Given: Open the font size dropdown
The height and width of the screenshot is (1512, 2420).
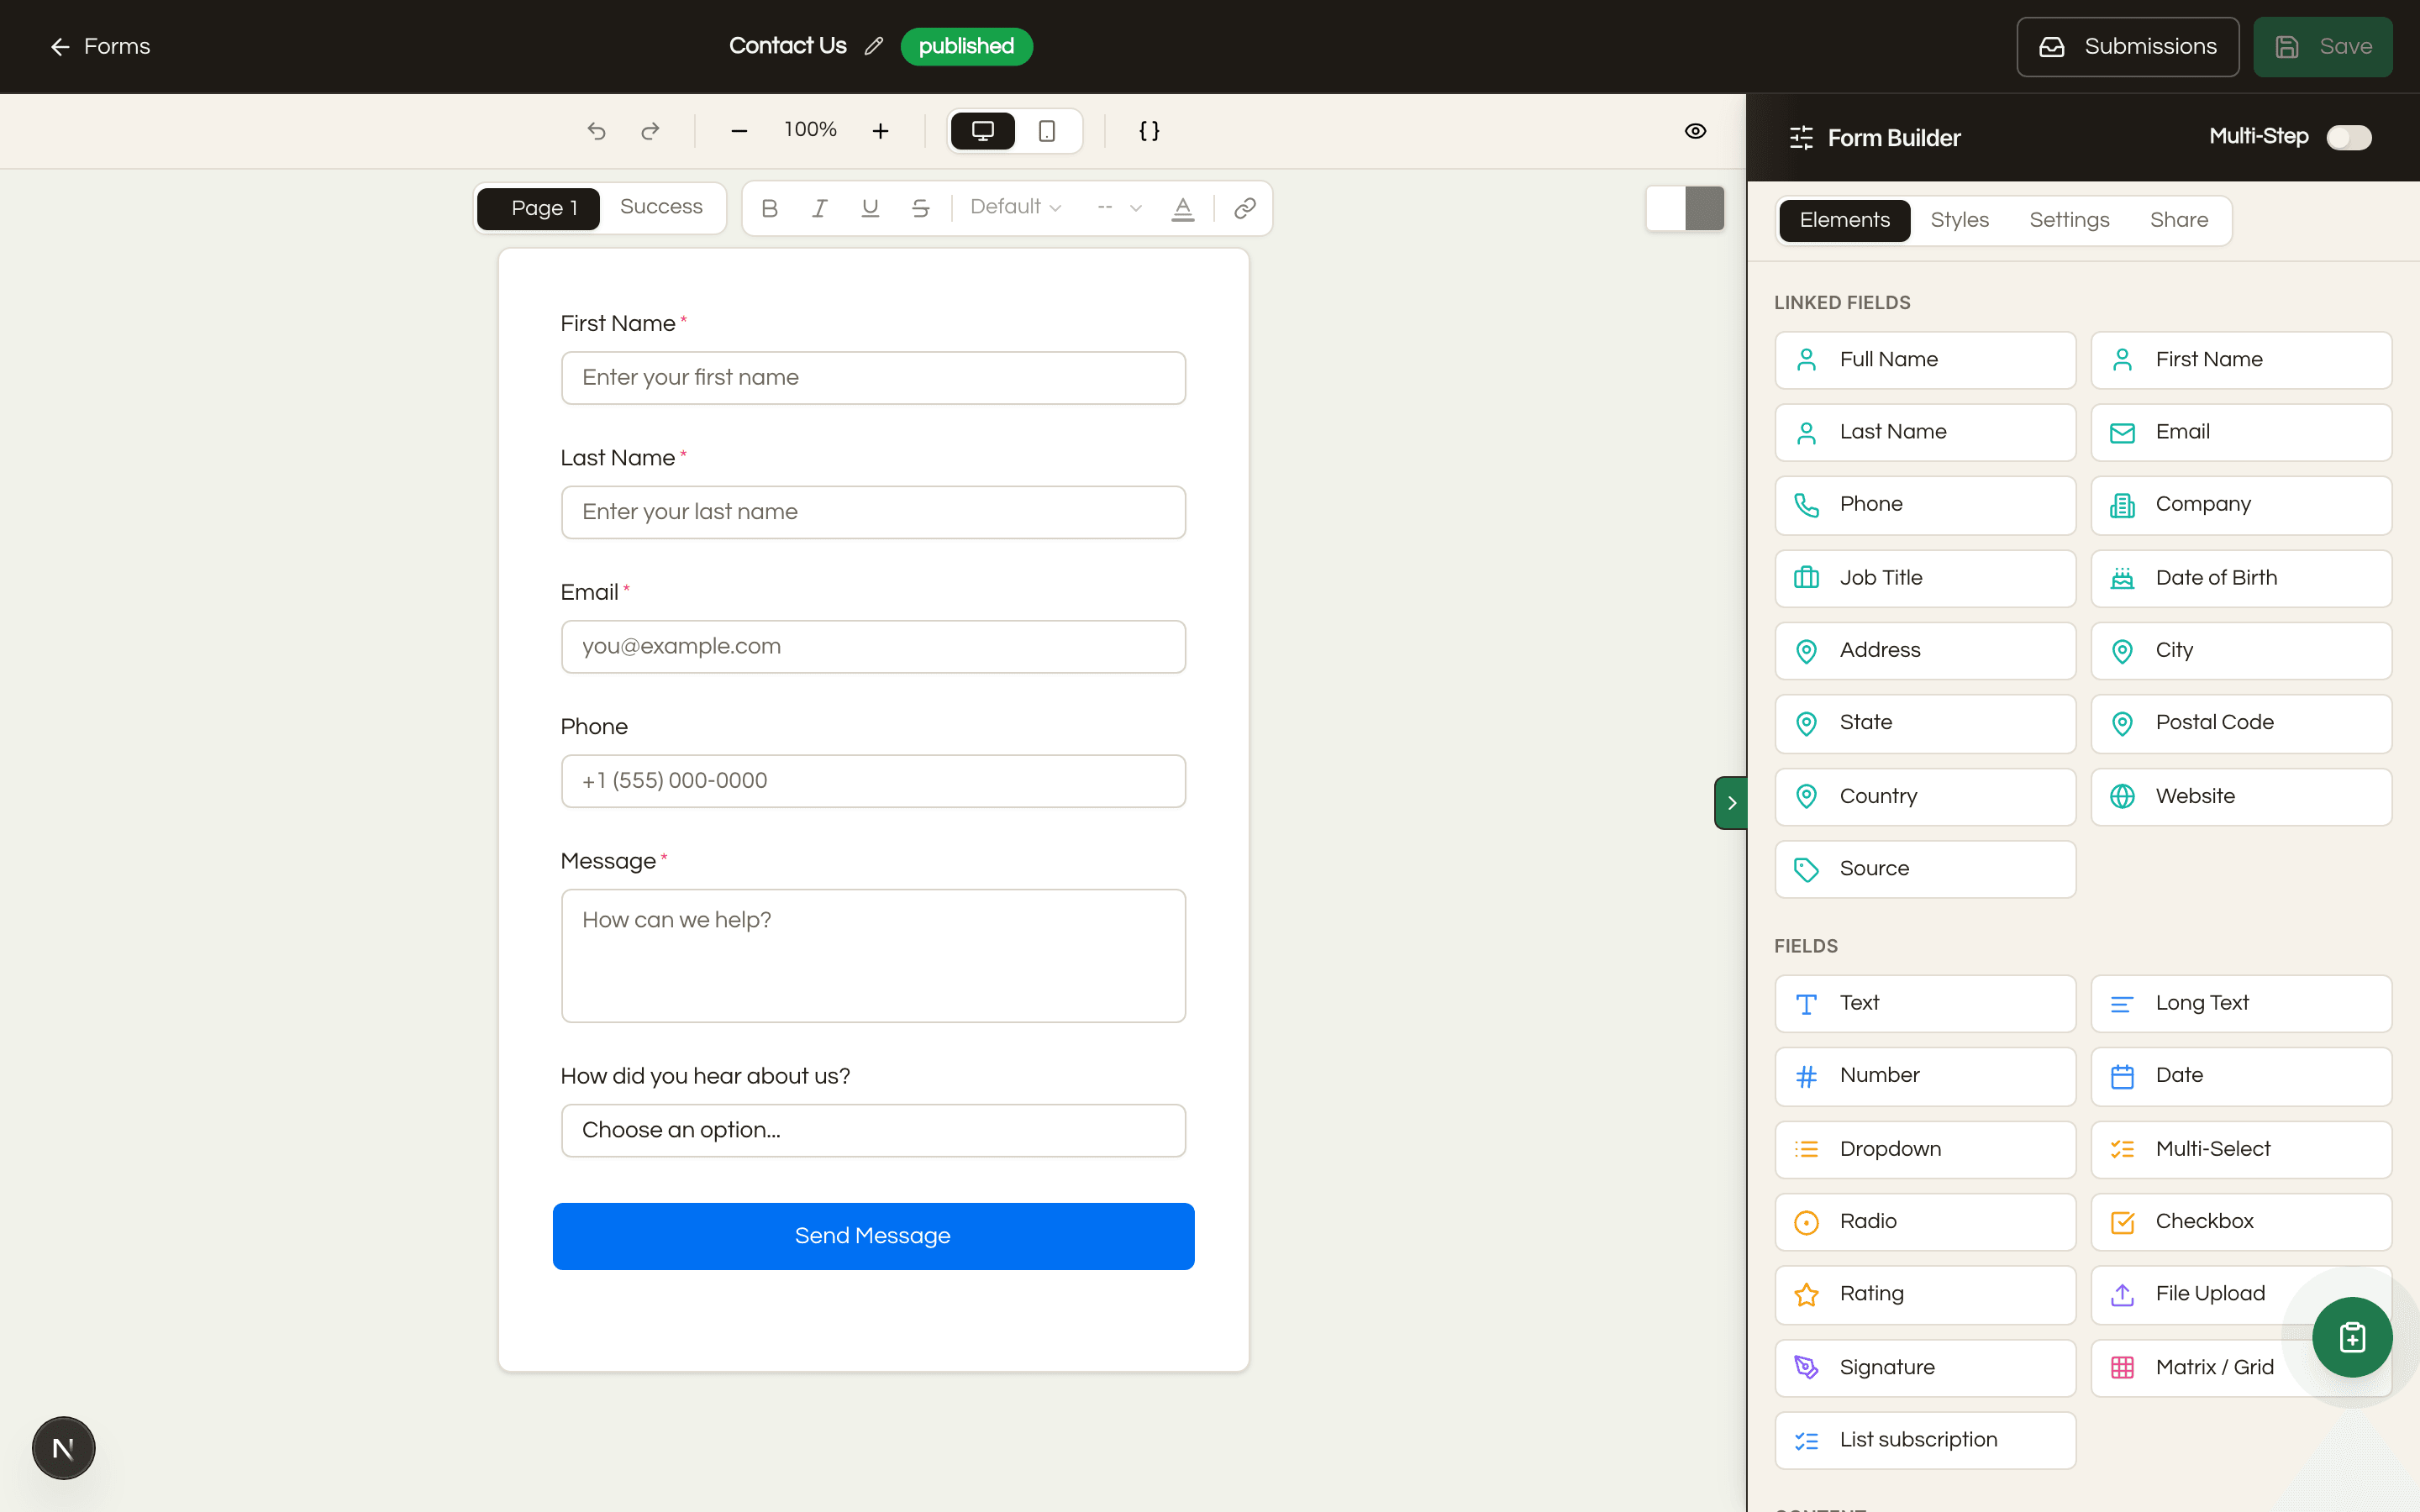Looking at the screenshot, I should coord(1119,207).
